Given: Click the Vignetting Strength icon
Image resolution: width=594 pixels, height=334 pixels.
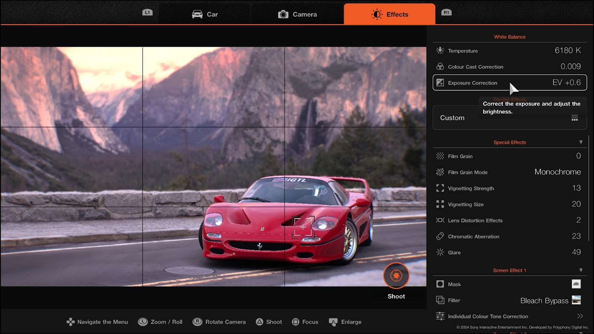Looking at the screenshot, I should click(x=440, y=188).
